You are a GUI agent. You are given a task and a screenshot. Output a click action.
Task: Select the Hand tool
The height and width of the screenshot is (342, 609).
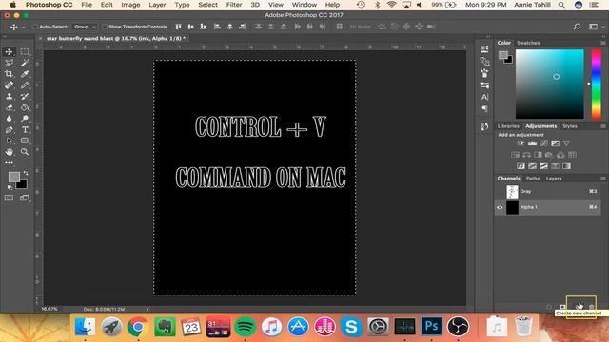click(9, 152)
